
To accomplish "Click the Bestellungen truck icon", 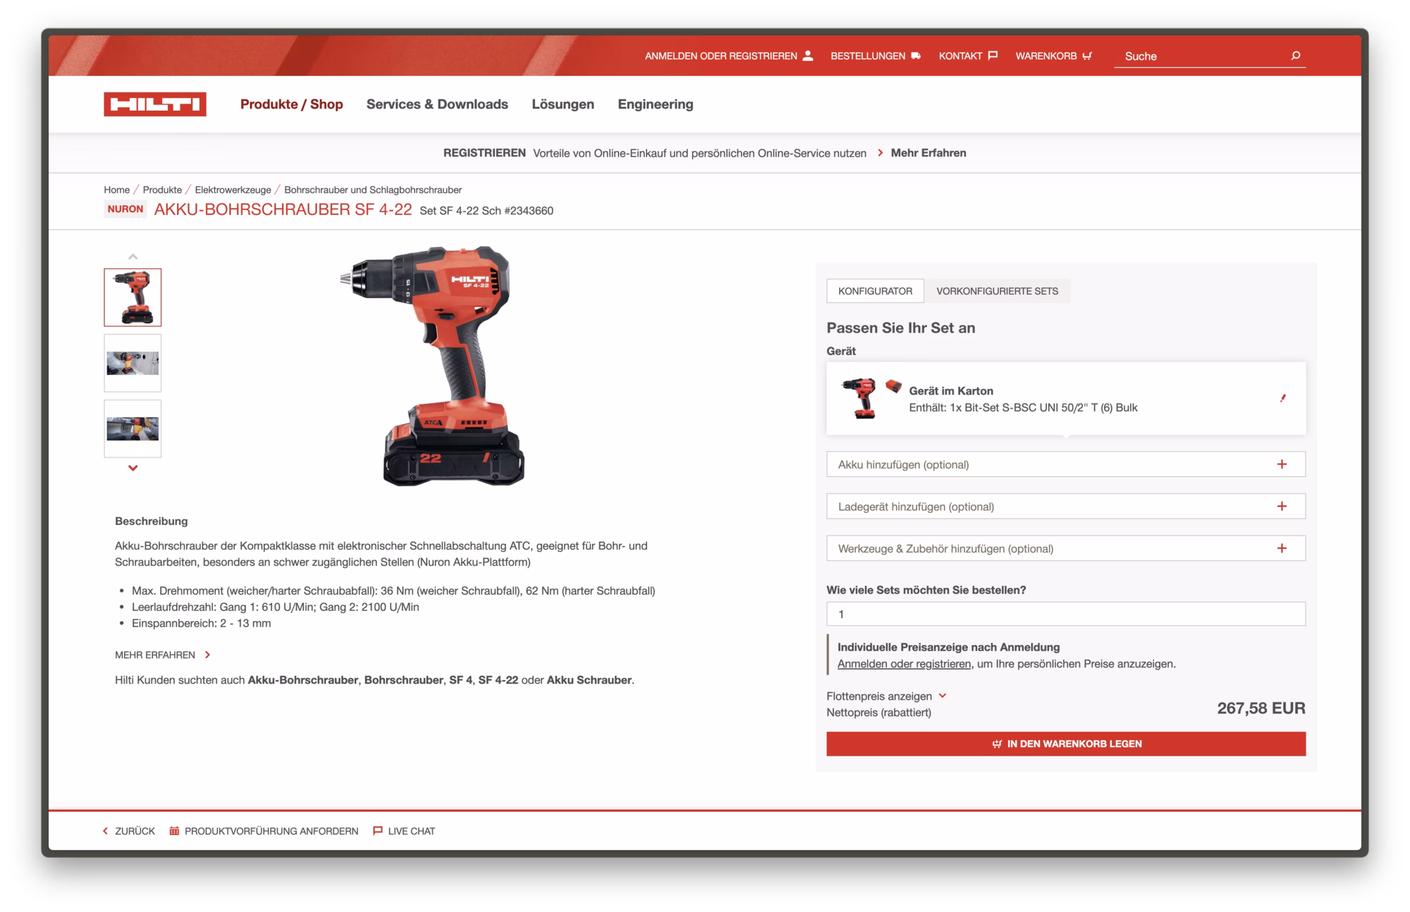I will [x=916, y=56].
